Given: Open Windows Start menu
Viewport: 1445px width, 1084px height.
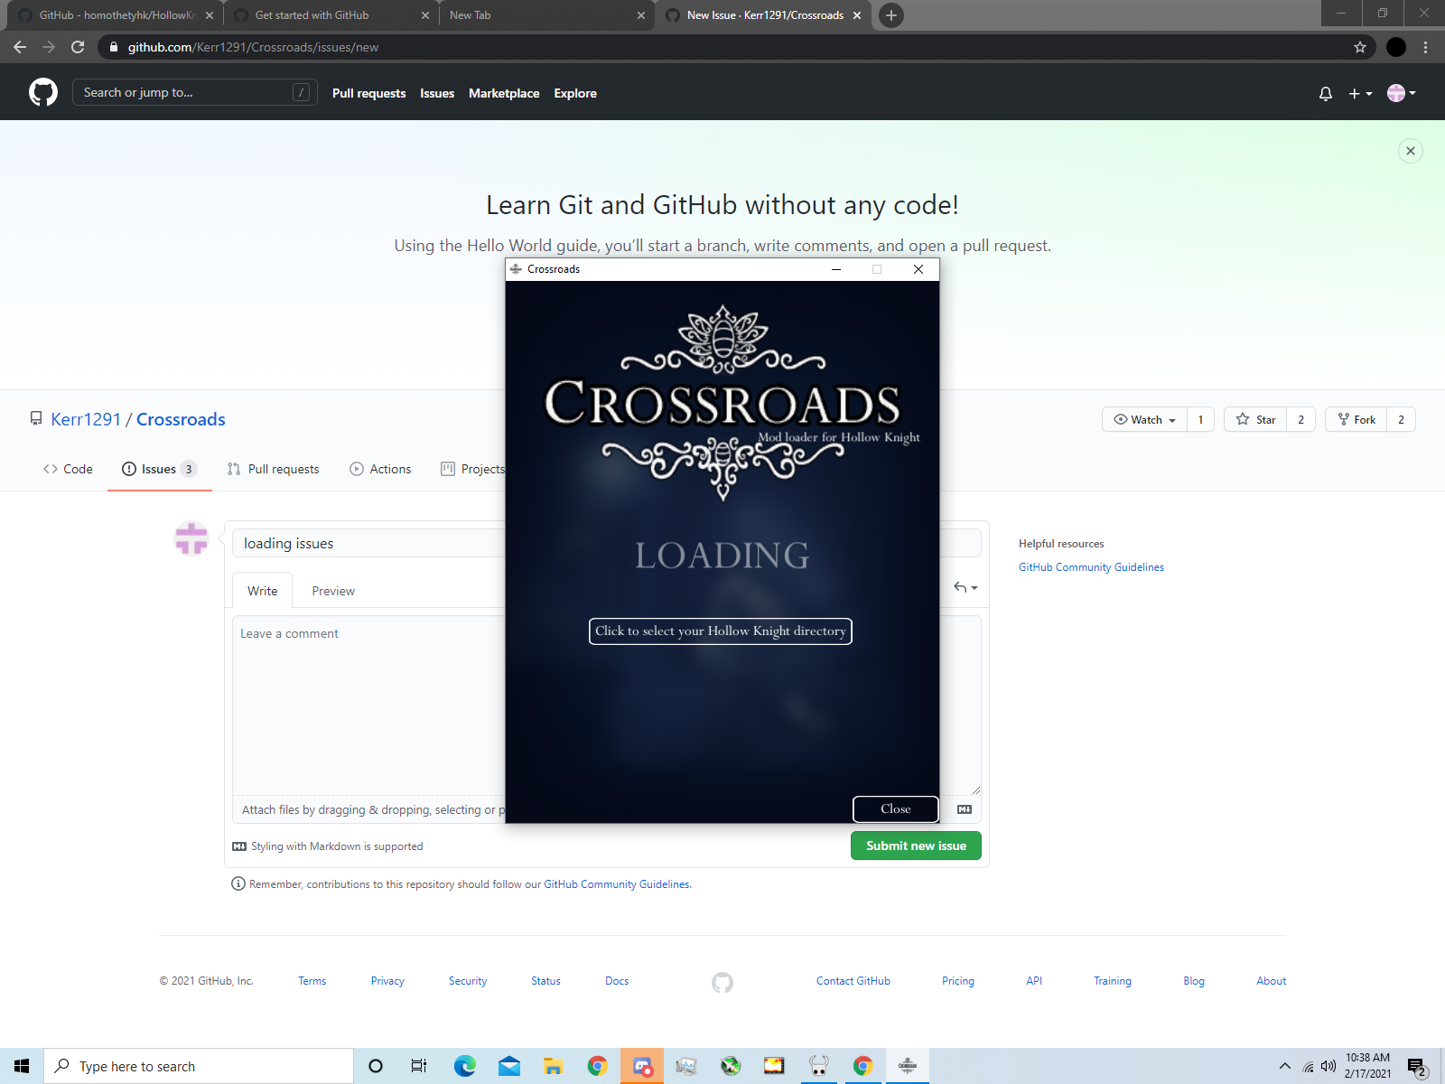Looking at the screenshot, I should [x=22, y=1066].
